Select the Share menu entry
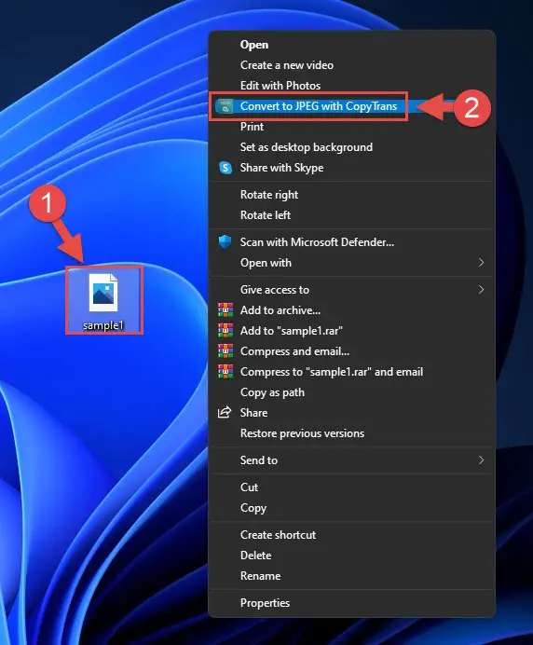533x645 pixels. tap(351, 413)
